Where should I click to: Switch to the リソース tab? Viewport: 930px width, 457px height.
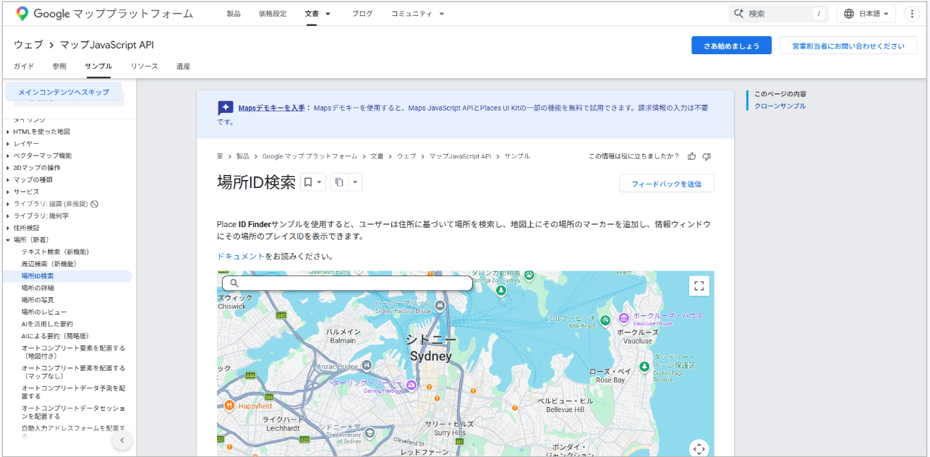tap(144, 67)
